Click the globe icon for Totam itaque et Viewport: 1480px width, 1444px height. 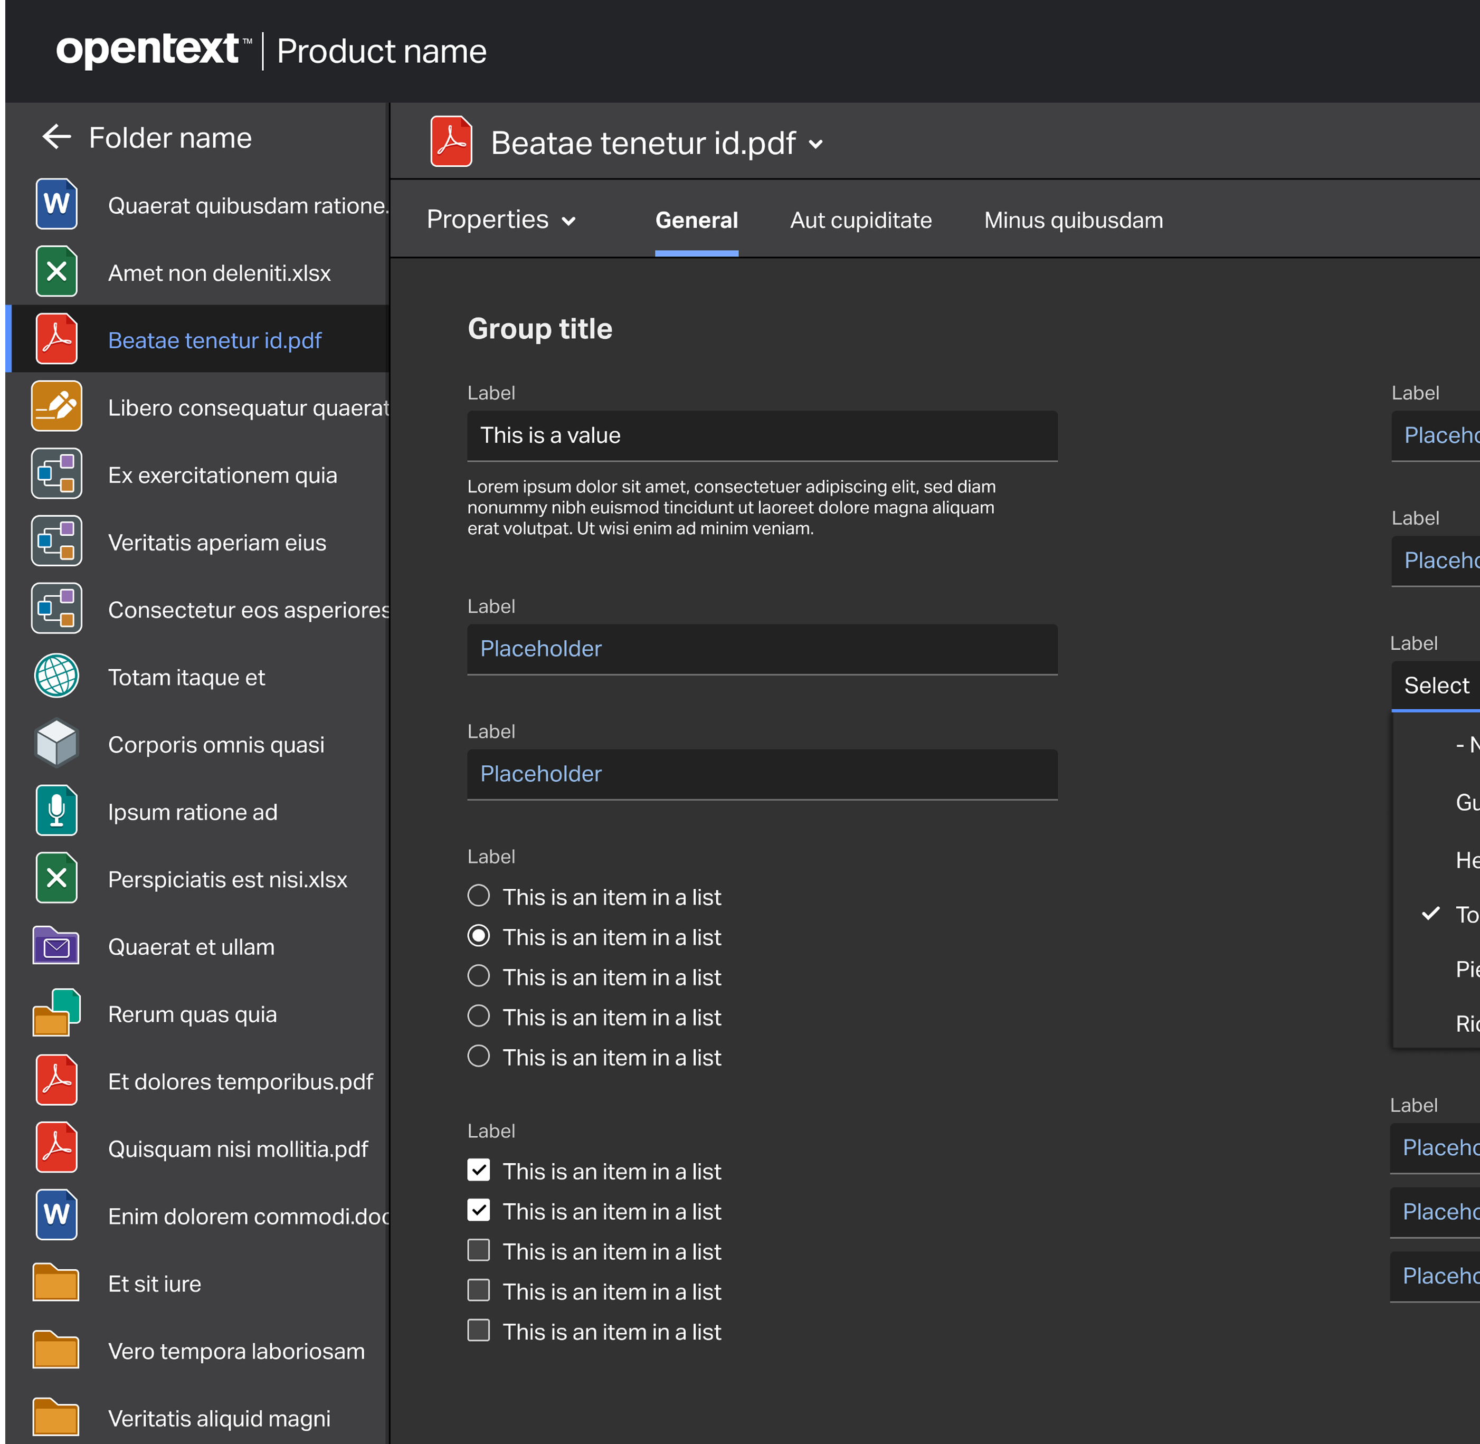click(x=56, y=676)
